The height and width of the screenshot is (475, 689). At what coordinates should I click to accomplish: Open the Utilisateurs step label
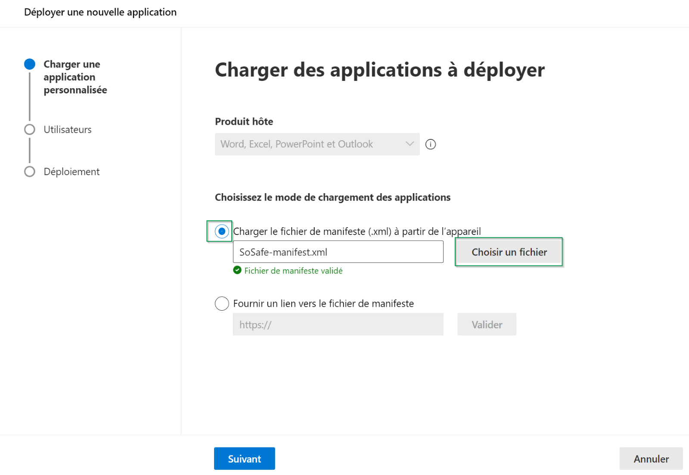[x=68, y=130]
